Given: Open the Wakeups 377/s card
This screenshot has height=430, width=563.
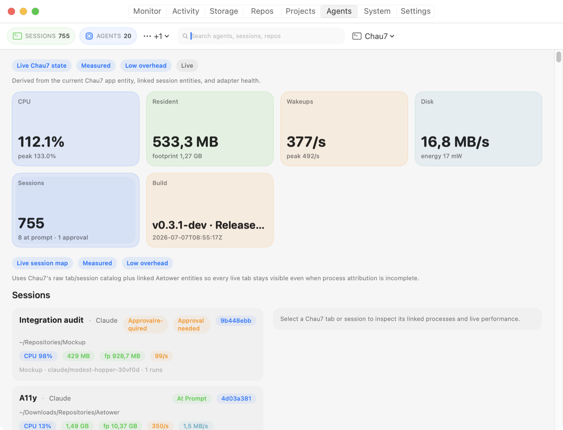Looking at the screenshot, I should (x=344, y=129).
